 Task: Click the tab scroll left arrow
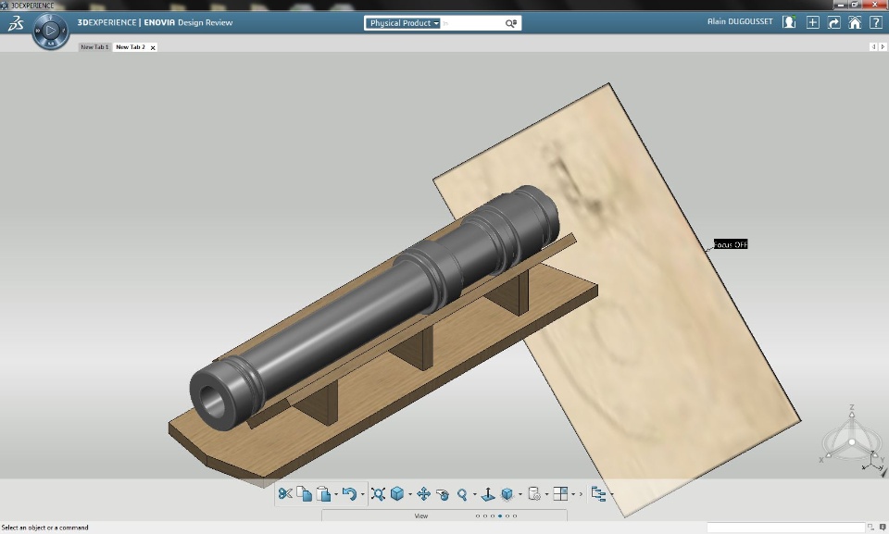point(873,47)
